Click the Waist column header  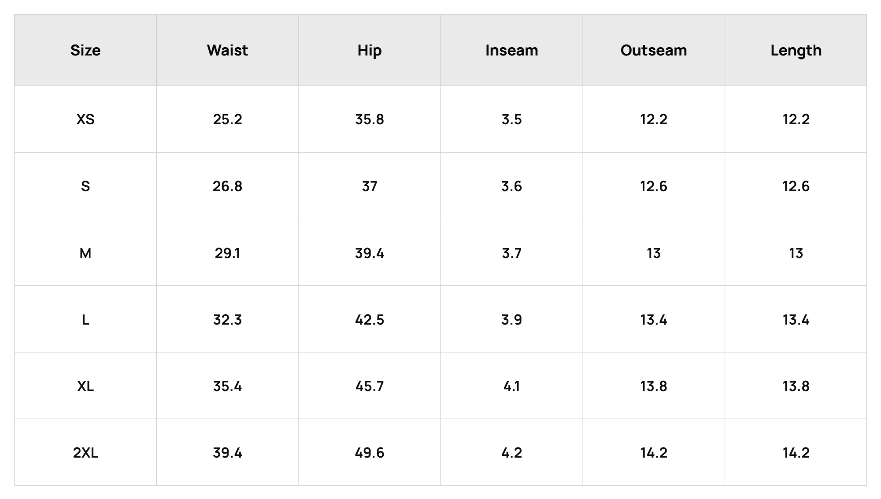point(227,50)
